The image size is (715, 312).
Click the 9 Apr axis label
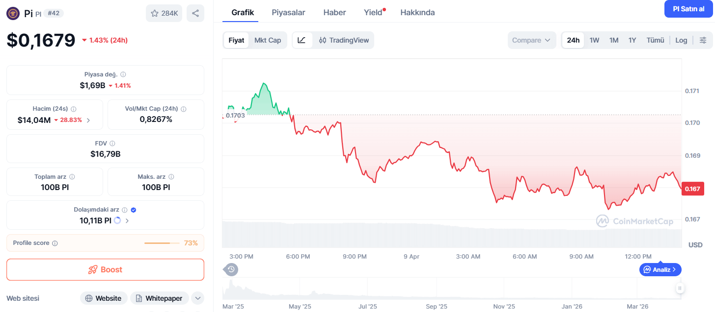[412, 257]
